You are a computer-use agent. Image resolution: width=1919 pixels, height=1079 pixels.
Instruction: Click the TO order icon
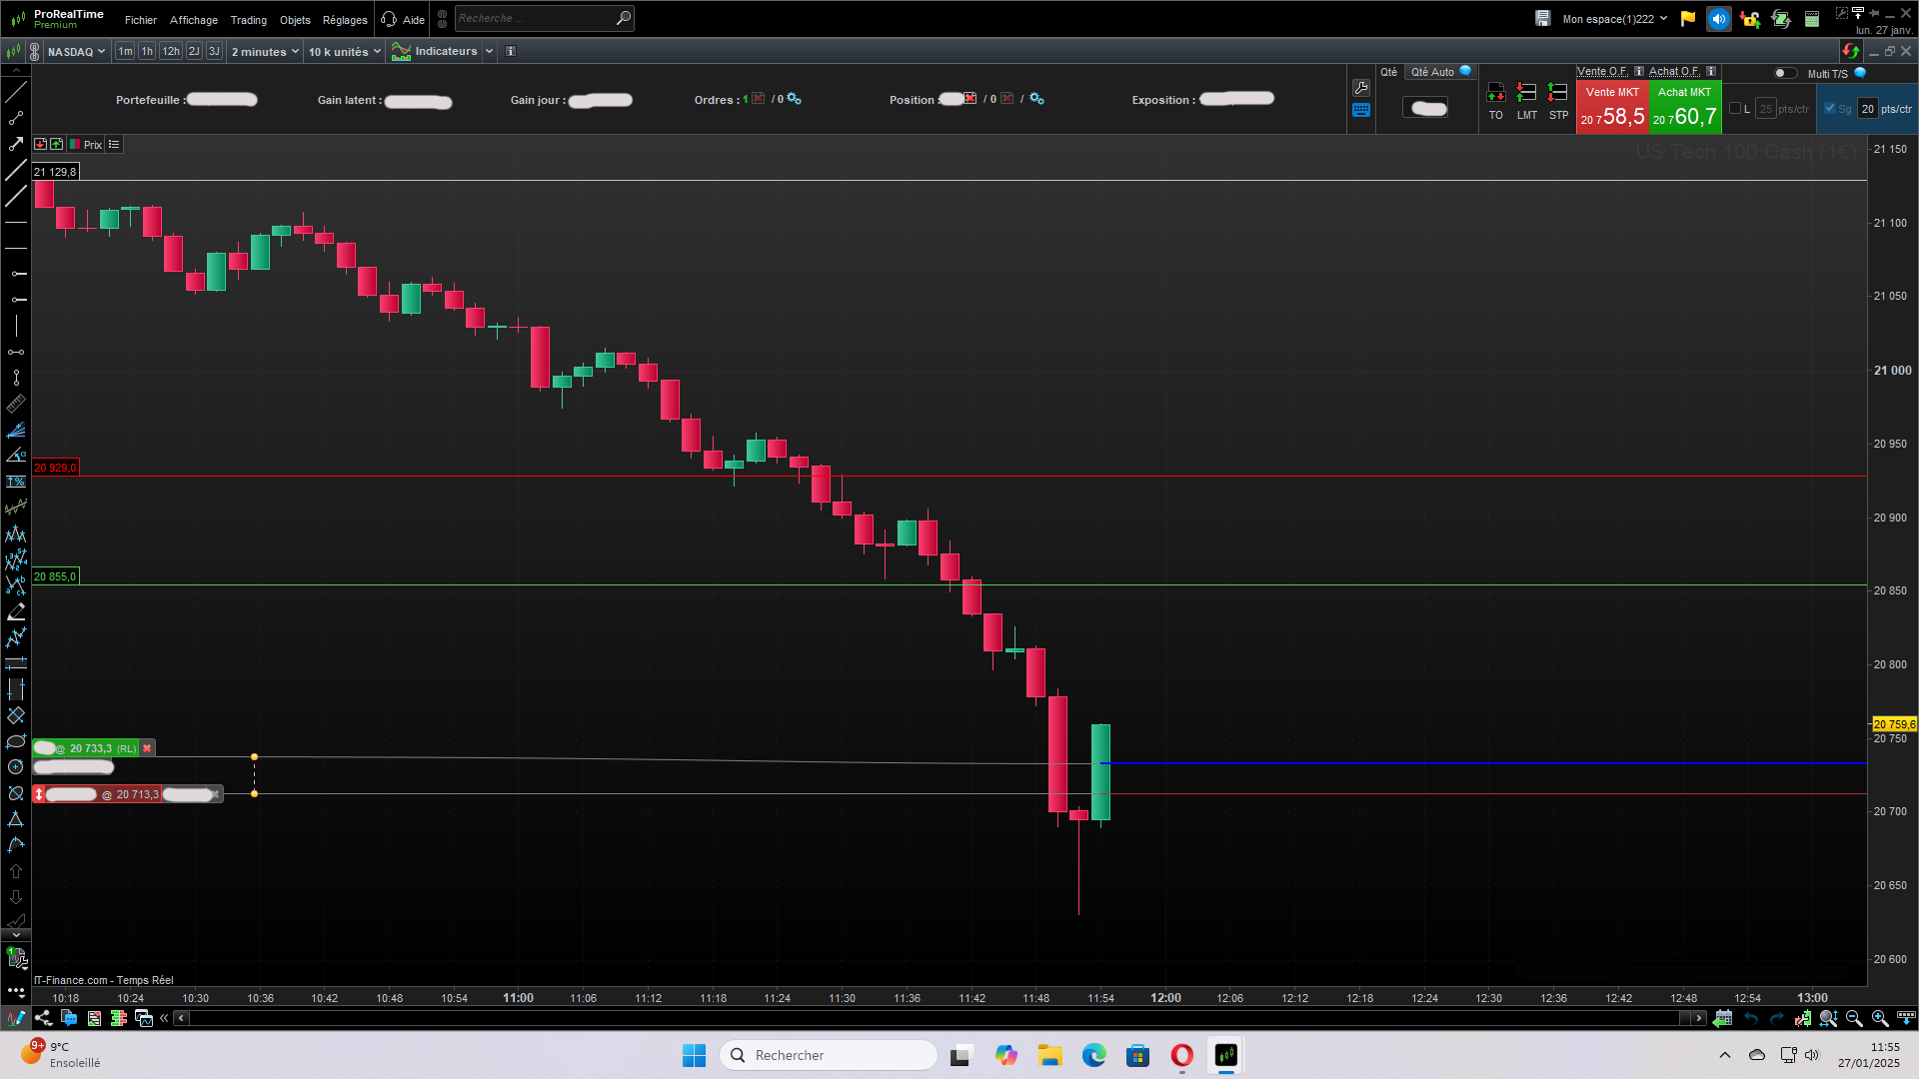(1495, 94)
